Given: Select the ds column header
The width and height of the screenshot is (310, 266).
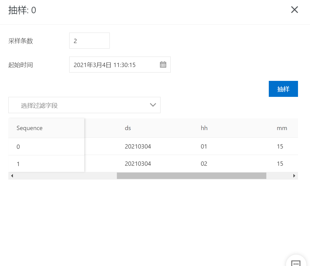Looking at the screenshot, I should (x=128, y=128).
